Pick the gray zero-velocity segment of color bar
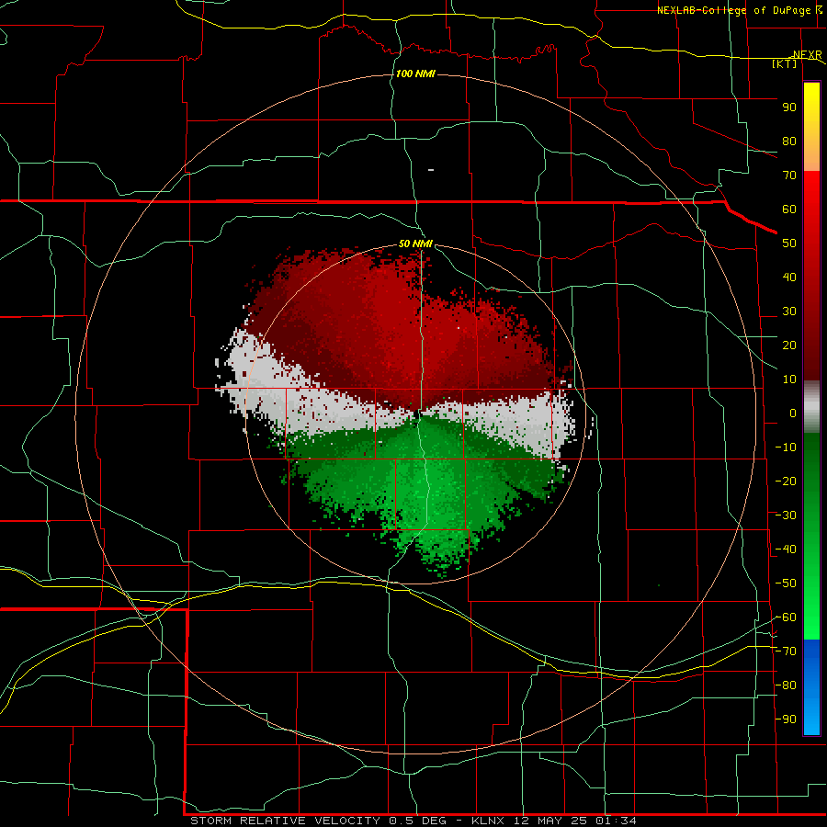The height and width of the screenshot is (827, 827). 811,407
